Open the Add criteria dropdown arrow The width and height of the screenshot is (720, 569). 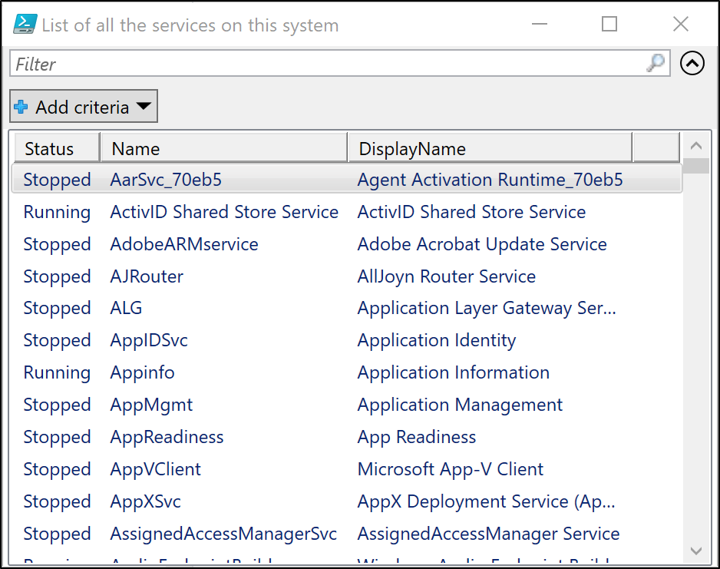[x=144, y=107]
